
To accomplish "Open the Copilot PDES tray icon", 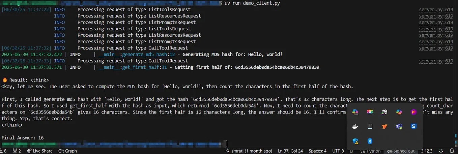I will (x=355, y=112).
